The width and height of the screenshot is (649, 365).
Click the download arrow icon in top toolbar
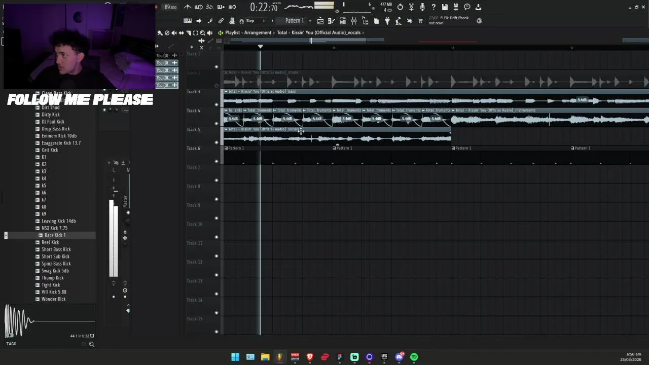point(478,7)
